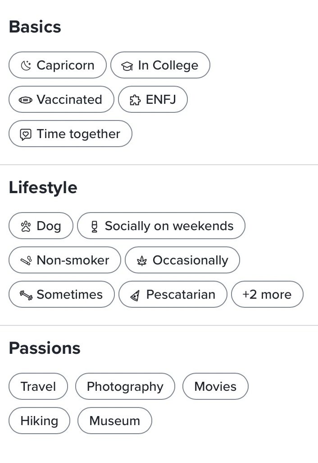The image size is (318, 463).
Task: Click the Lifestyle section heading
Action: (x=43, y=188)
